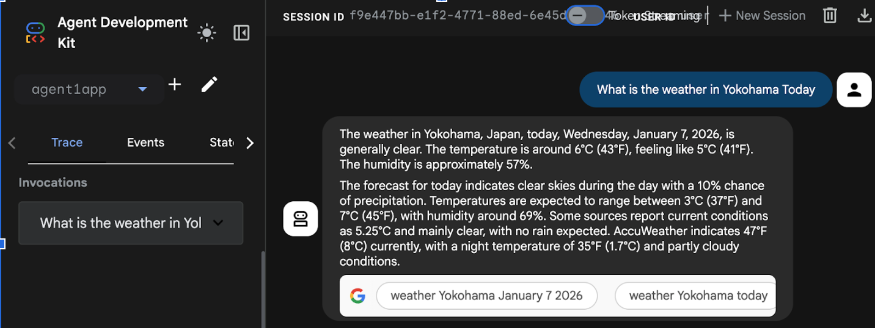Toggle light theme with sun icon
Screen dimensions: 875x328
pos(207,33)
